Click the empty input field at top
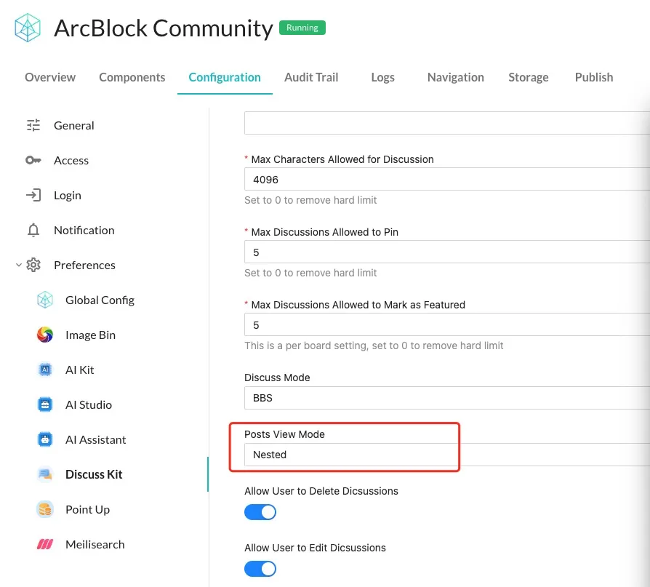Screen dimensions: 650x587 point(447,123)
